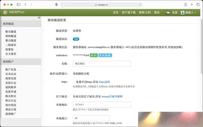
Task: Open the privacy shield icon
Action: (57, 5)
